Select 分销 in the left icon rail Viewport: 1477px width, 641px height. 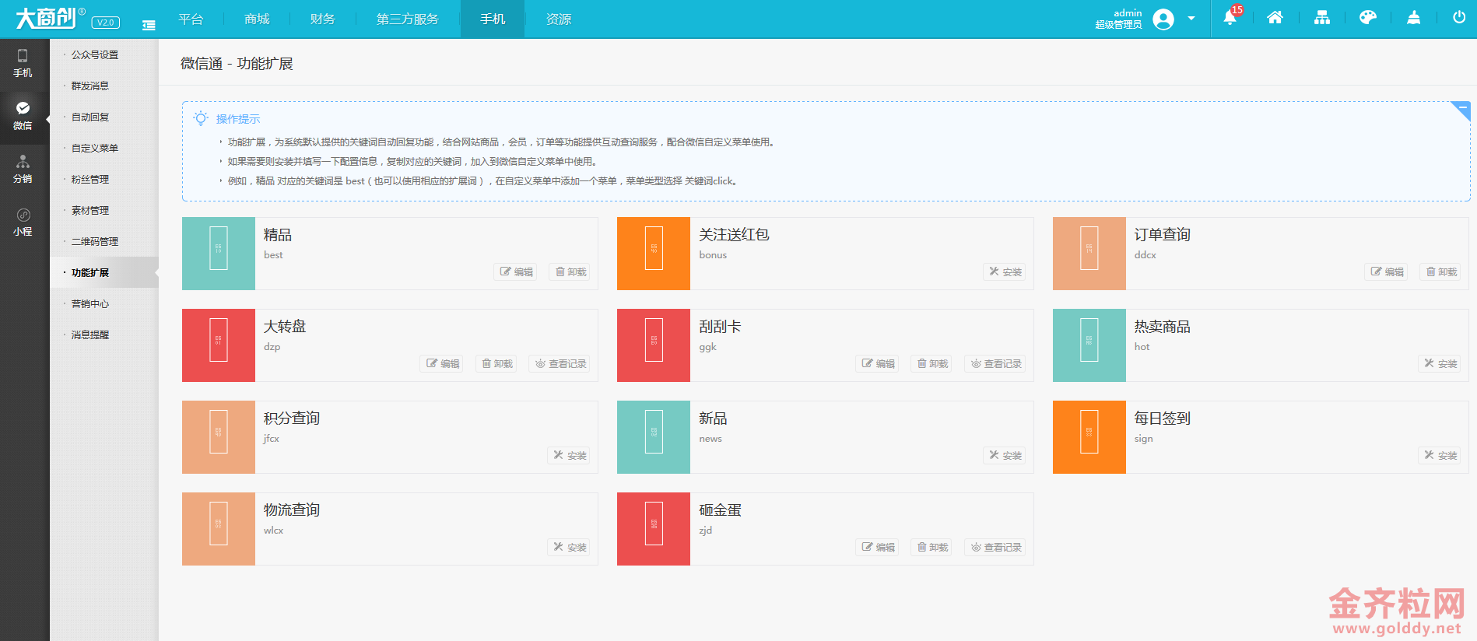23,169
